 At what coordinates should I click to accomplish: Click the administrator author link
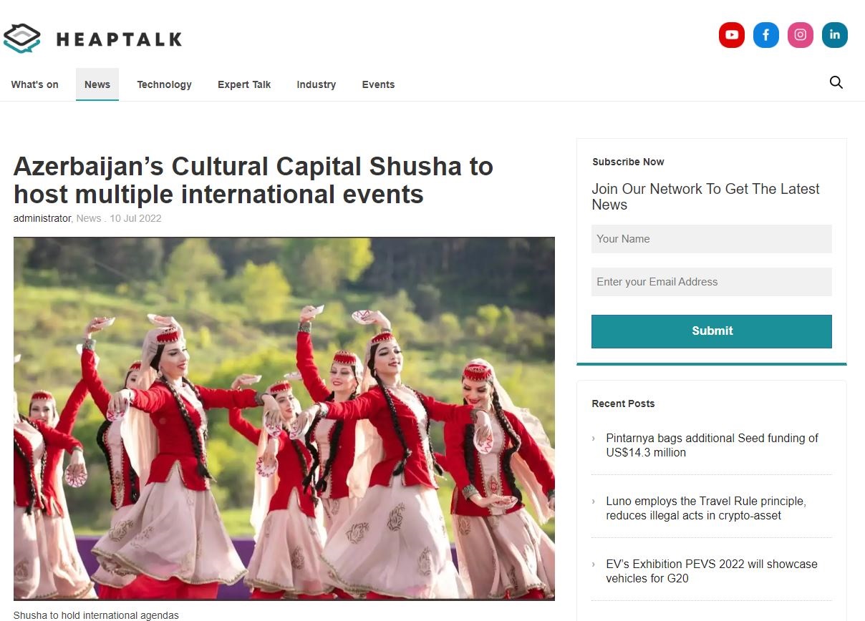[x=42, y=218]
